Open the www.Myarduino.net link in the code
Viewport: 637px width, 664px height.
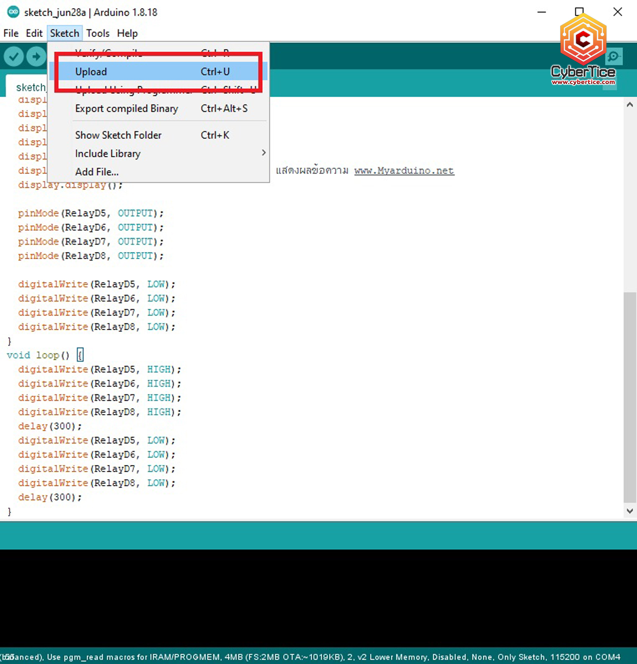[x=403, y=171]
